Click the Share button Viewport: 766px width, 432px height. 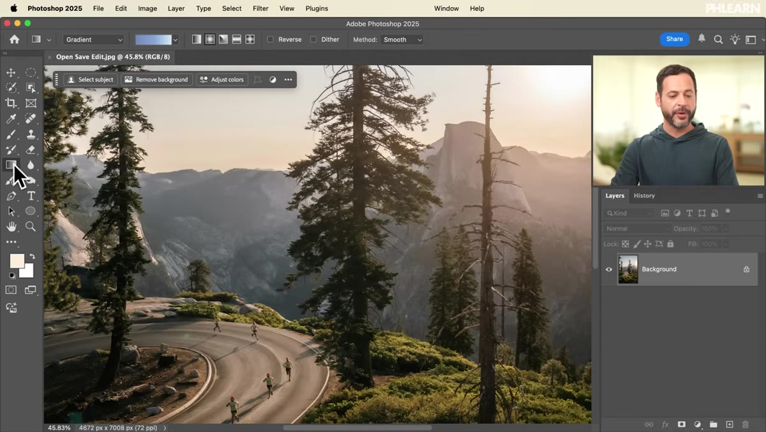pos(675,39)
